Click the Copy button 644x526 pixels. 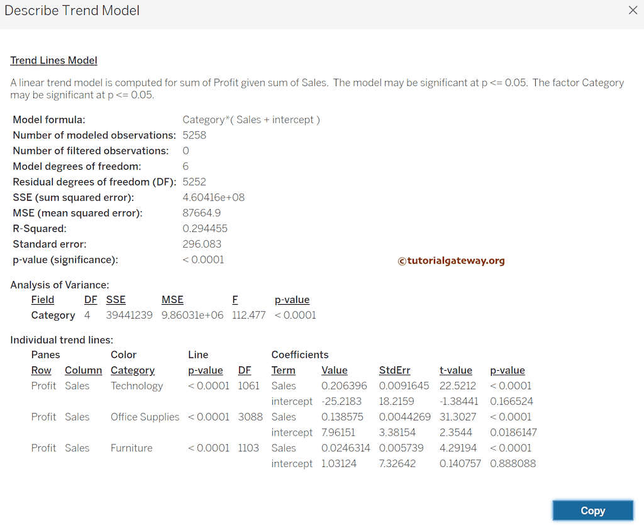click(592, 510)
